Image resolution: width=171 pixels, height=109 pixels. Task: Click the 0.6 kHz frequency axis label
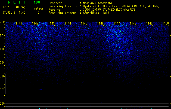pos(2,104)
